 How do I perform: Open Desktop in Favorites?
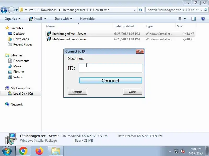click(x=19, y=34)
